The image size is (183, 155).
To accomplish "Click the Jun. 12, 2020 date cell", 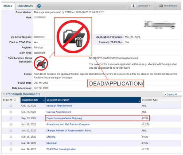I will [29, 124].
